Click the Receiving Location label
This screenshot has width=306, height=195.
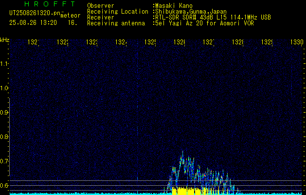118,12
